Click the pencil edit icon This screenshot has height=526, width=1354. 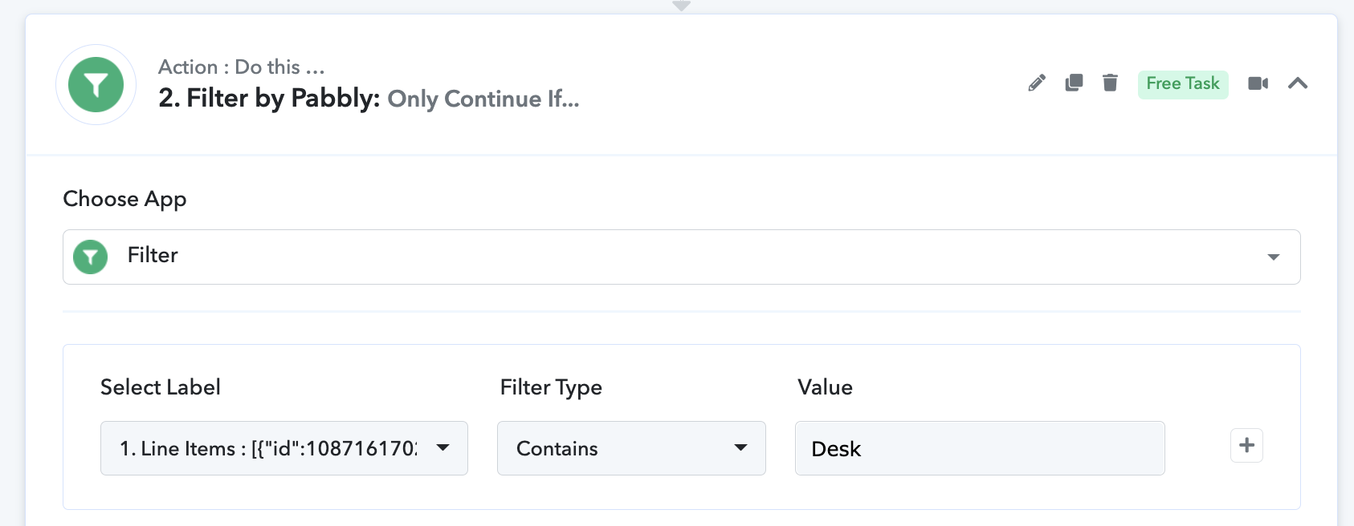[1037, 83]
